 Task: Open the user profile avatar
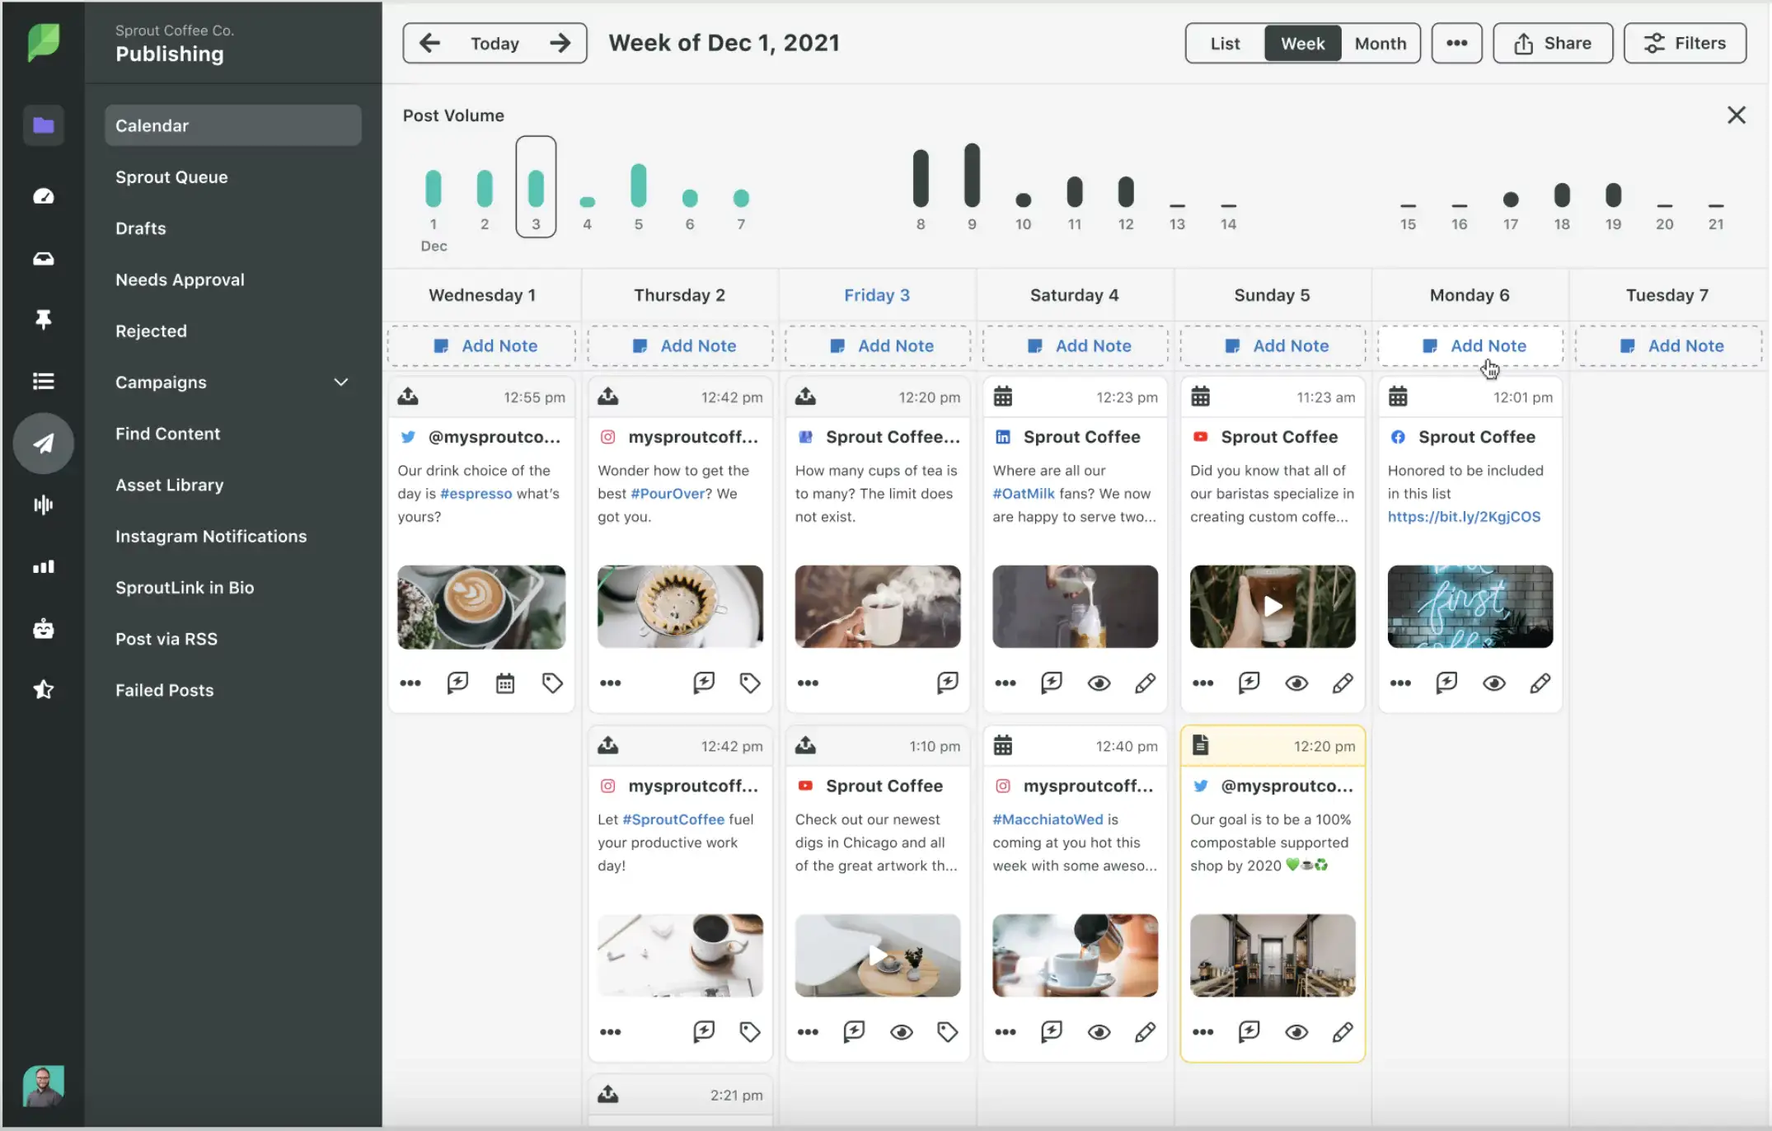(x=43, y=1086)
